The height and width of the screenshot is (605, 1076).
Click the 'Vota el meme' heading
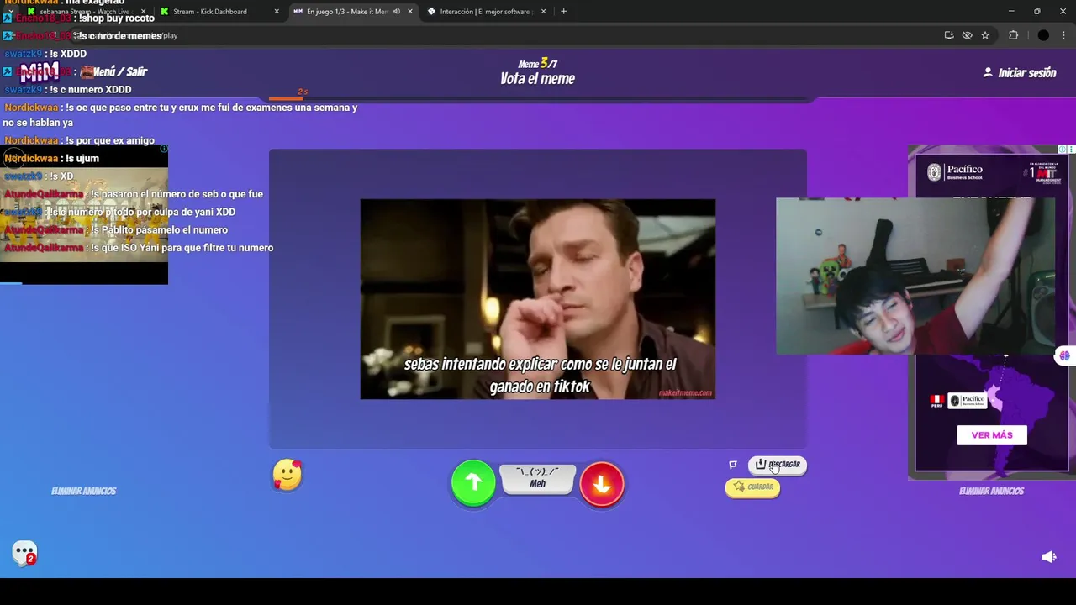point(538,79)
